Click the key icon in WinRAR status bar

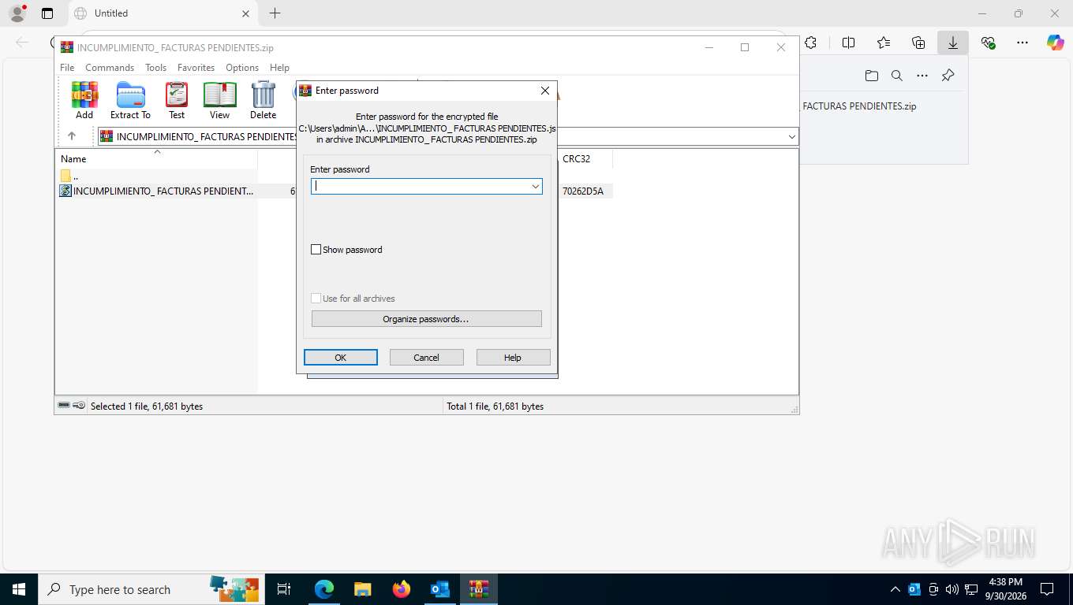click(79, 406)
